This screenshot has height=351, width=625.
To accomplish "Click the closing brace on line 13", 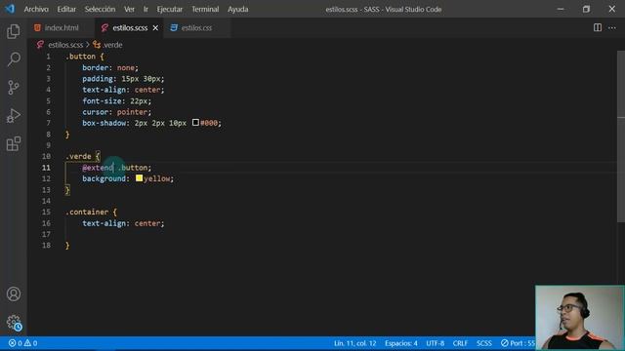I will pyautogui.click(x=67, y=190).
